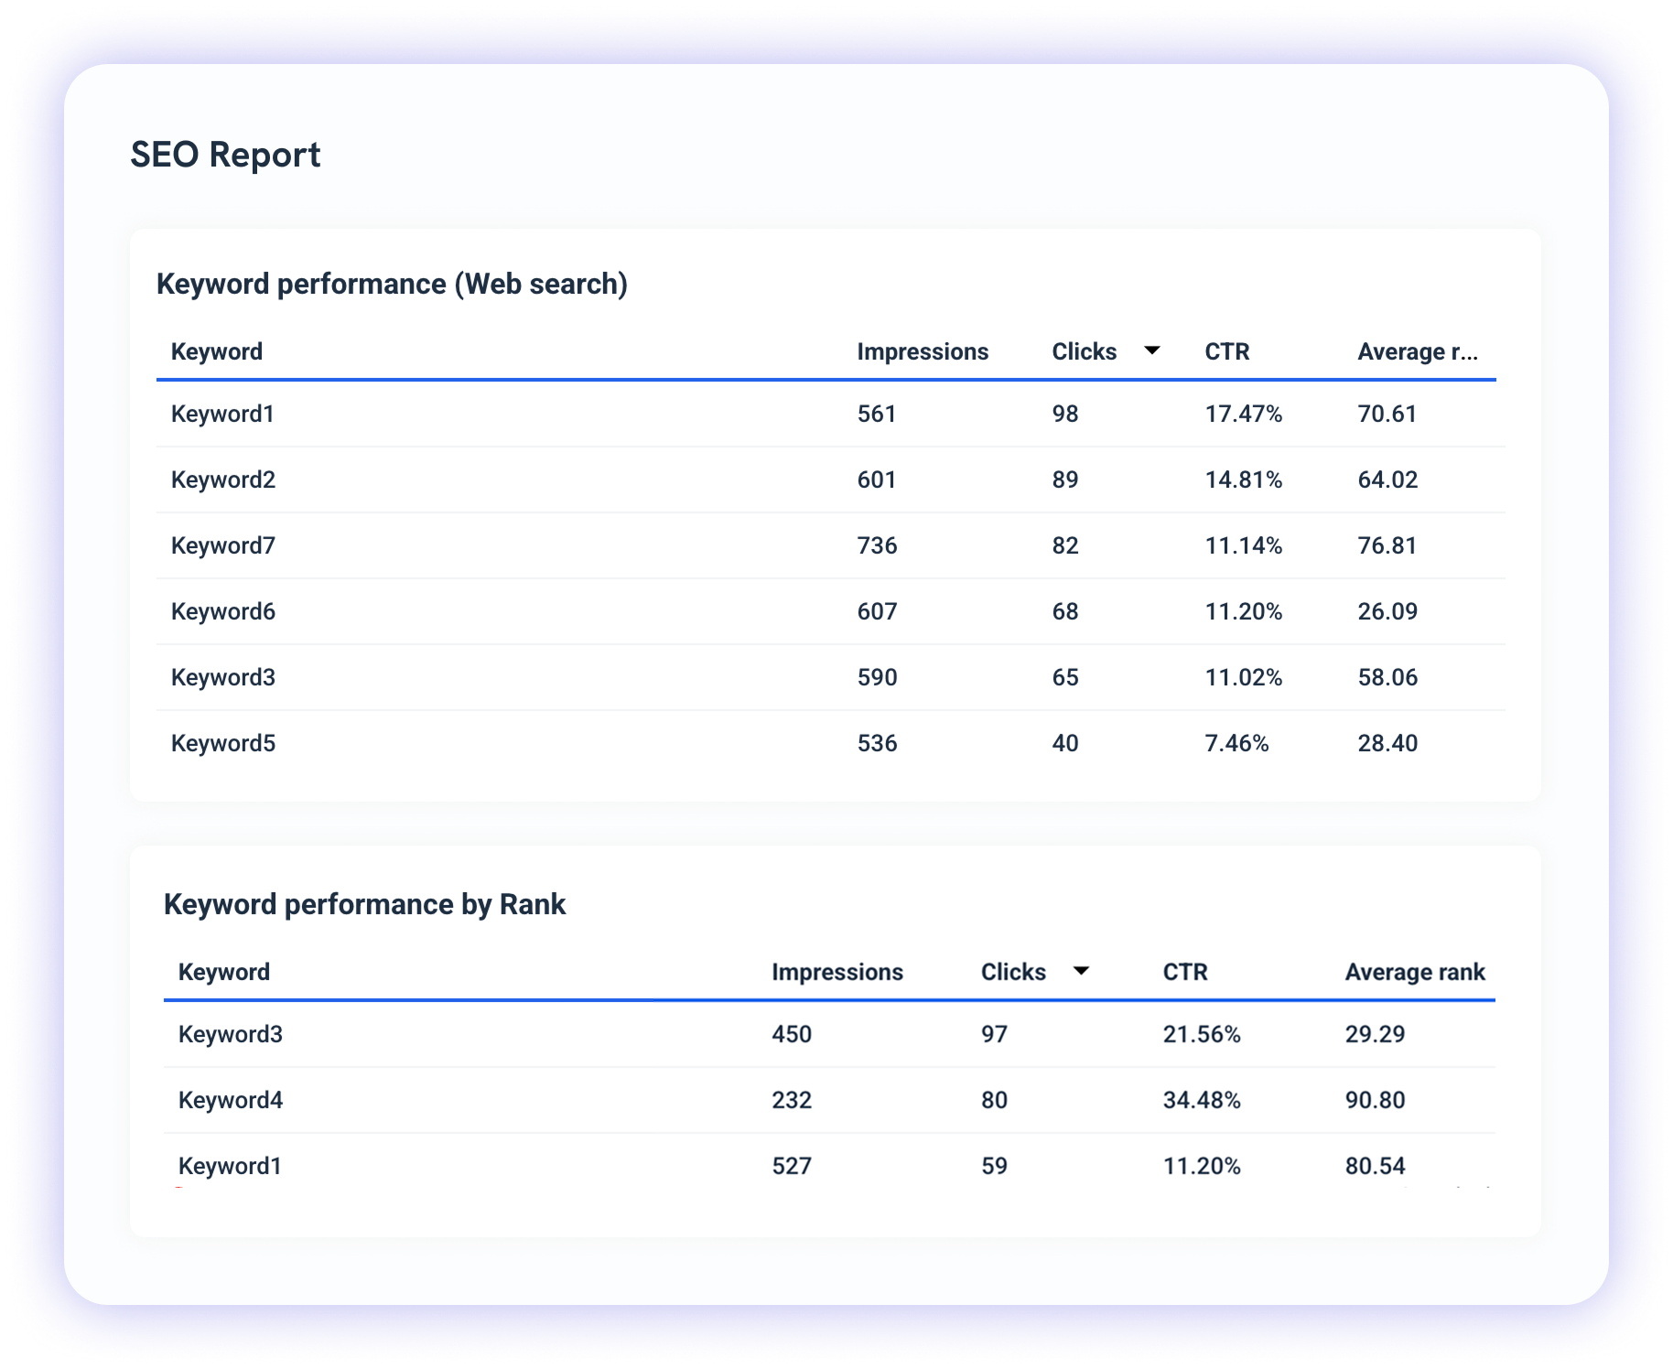1673x1369 pixels.
Task: Click the SEO Report title
Action: pos(226,155)
